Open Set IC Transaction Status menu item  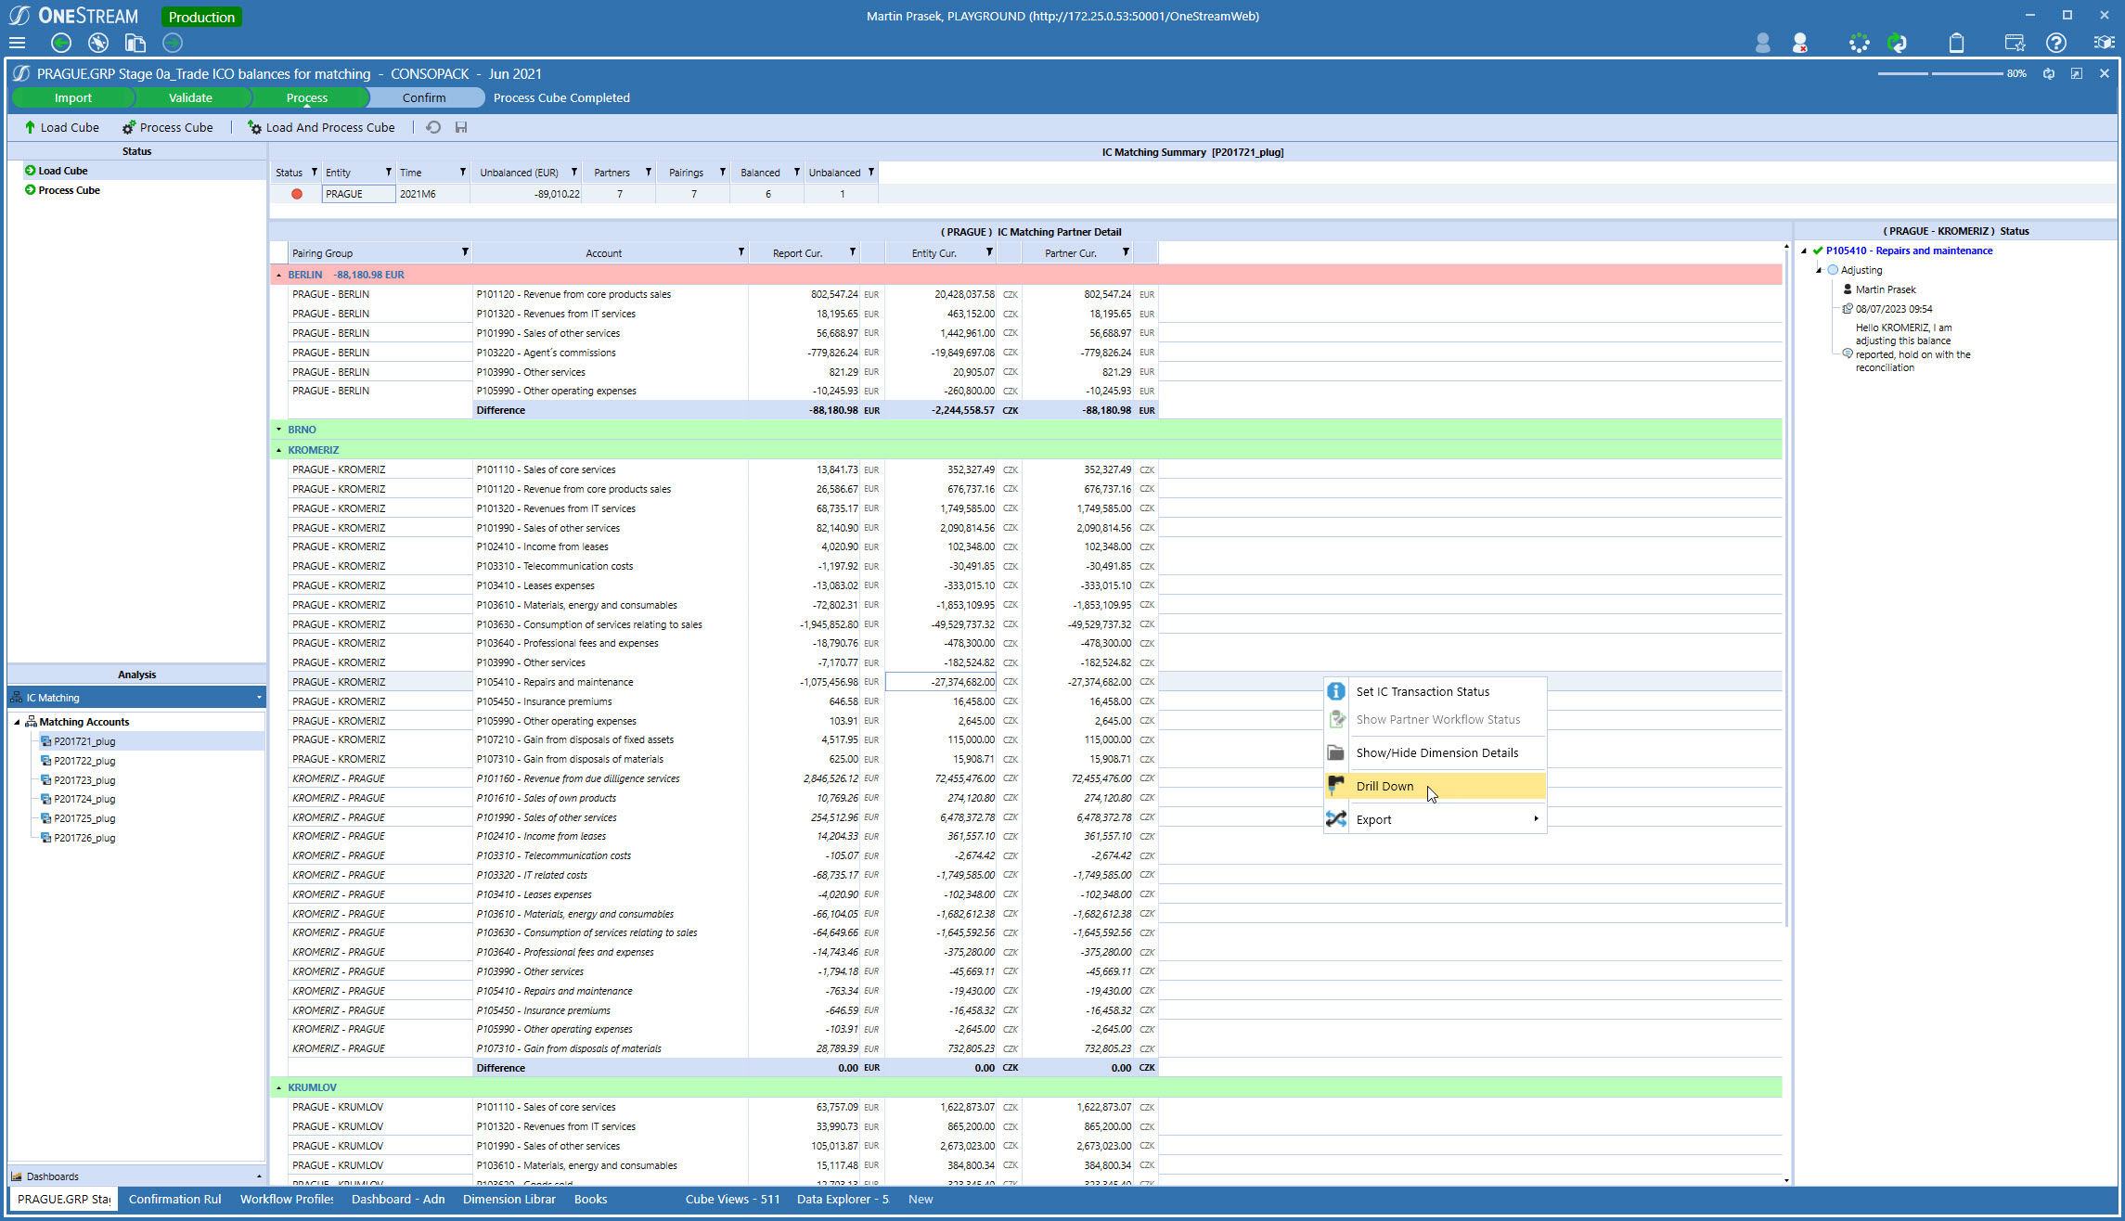(1422, 691)
